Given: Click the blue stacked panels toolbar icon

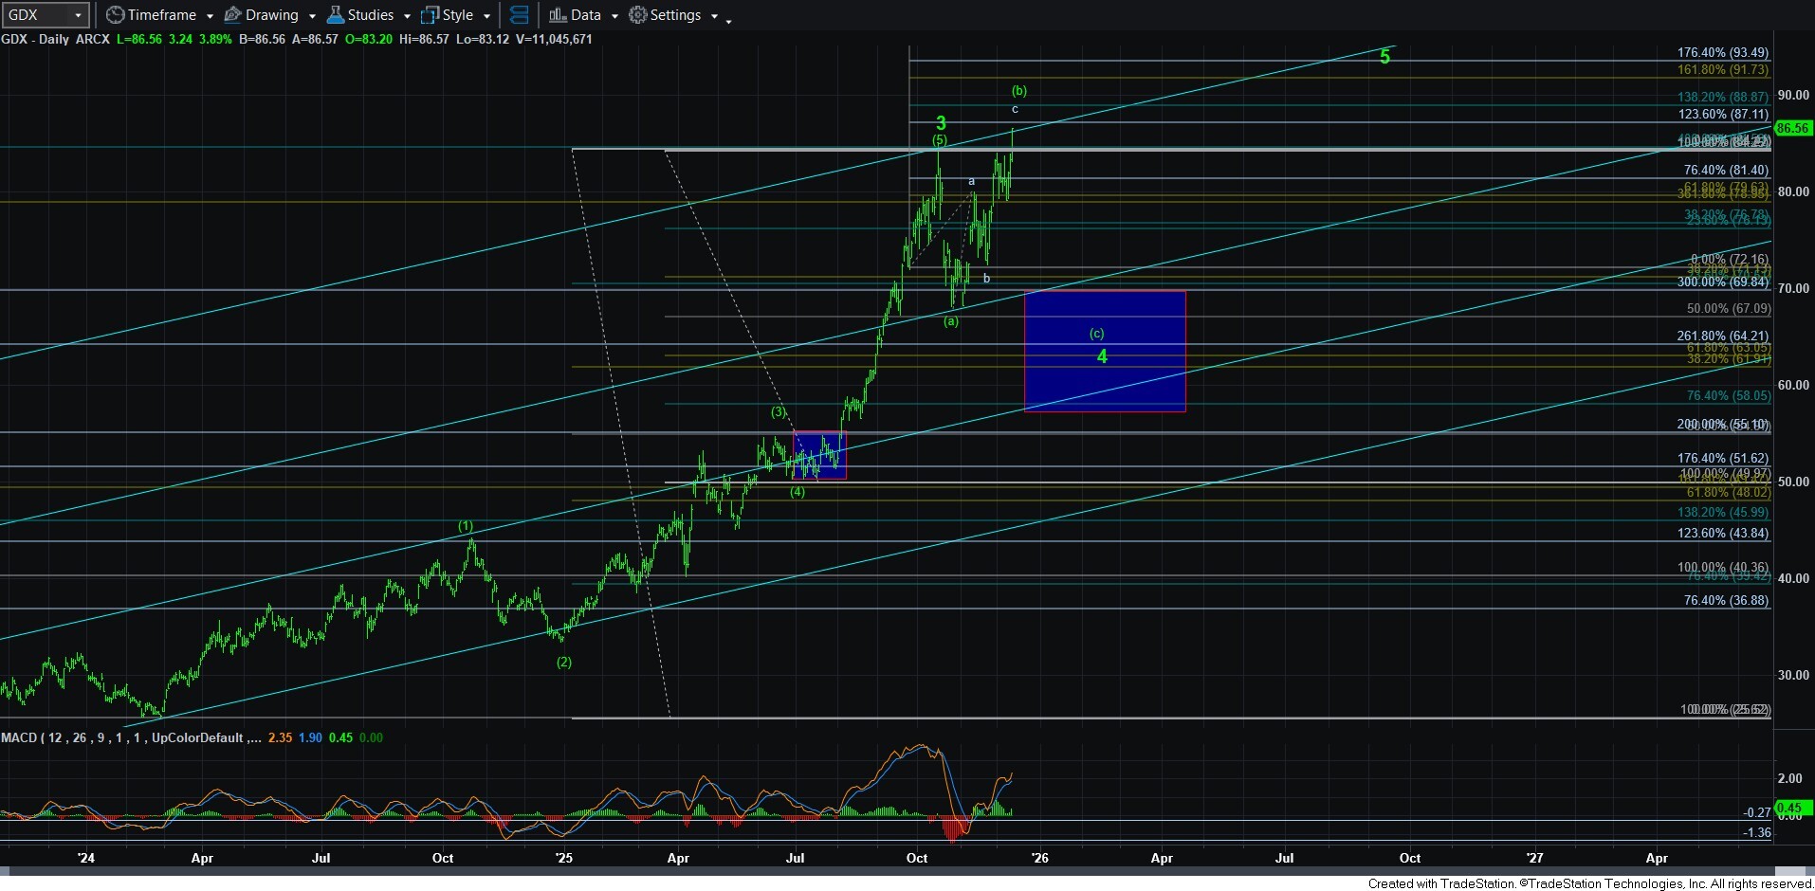Looking at the screenshot, I should [519, 15].
